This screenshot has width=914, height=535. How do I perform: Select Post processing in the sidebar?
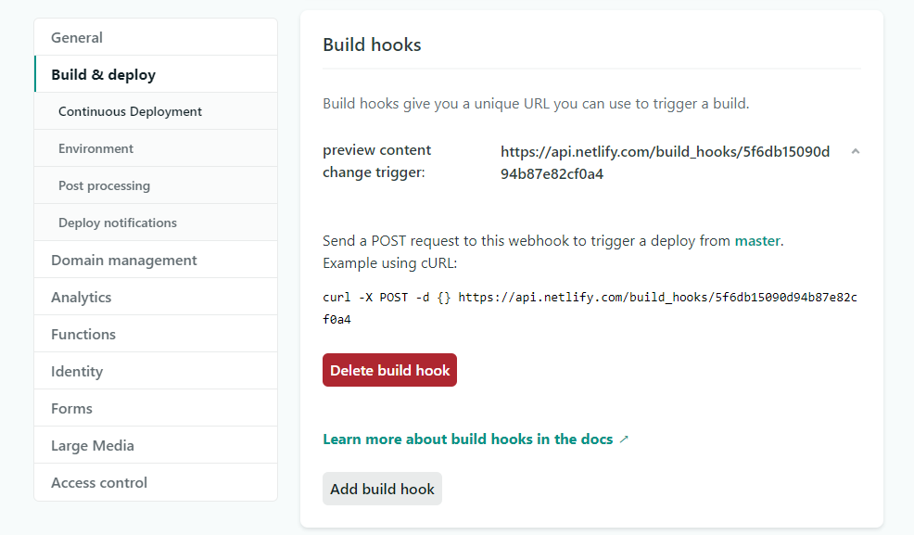(x=104, y=185)
